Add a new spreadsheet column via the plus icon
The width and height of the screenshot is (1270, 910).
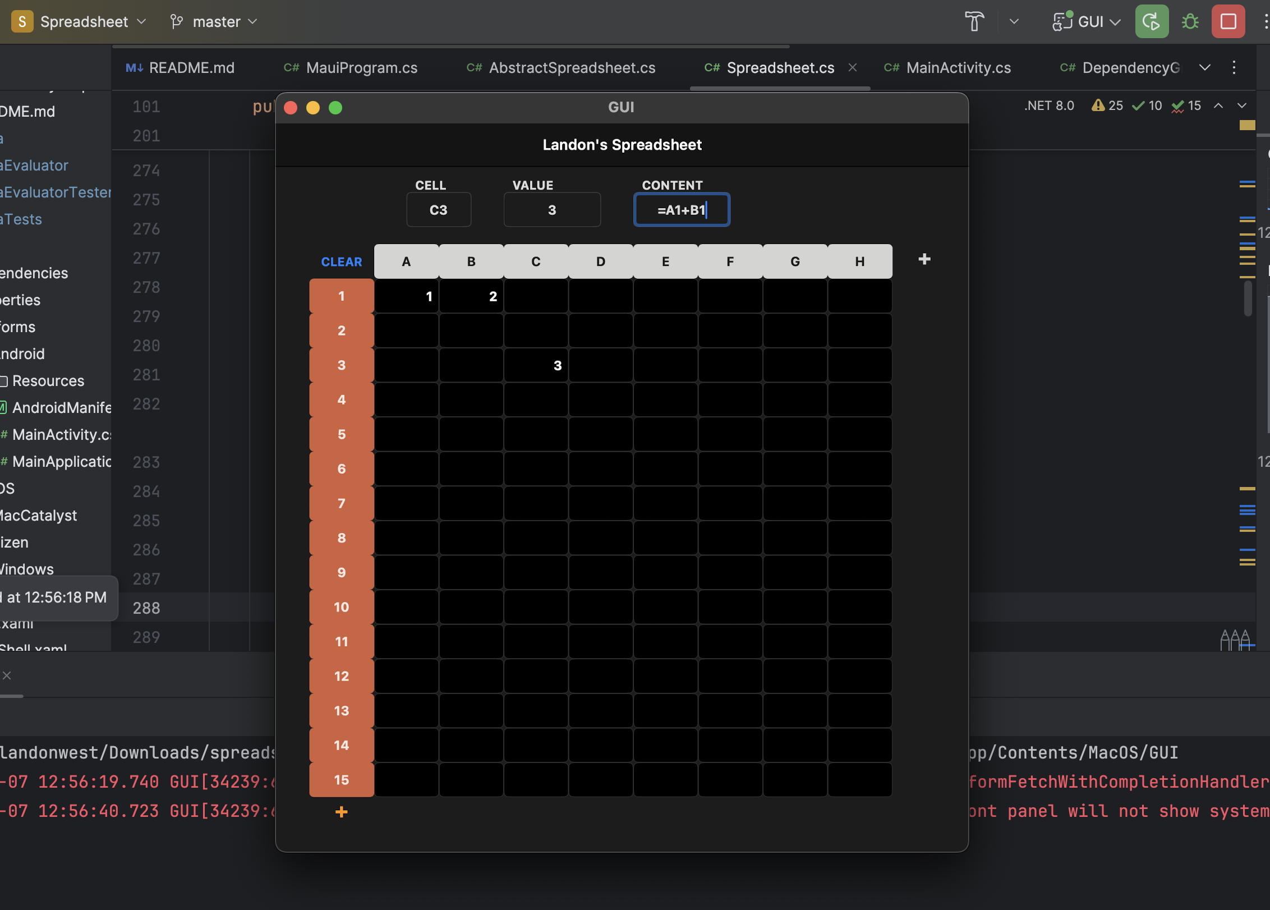click(x=924, y=259)
